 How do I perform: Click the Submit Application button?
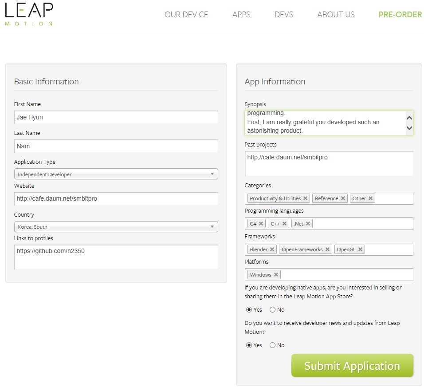point(352,366)
